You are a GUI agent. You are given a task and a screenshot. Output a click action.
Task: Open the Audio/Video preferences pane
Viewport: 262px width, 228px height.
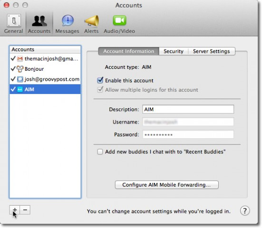click(119, 24)
